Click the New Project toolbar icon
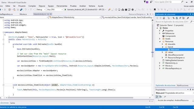This screenshot has height=109, width=194. click(x=9, y=10)
